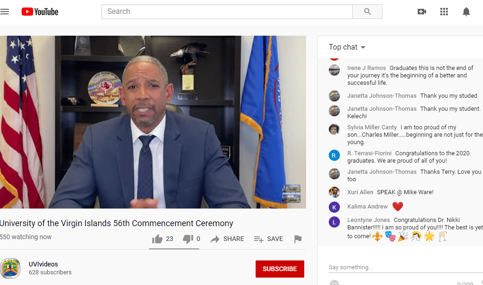Screen dimensions: 483x285
Task: Open the notifications bell
Action: click(466, 12)
